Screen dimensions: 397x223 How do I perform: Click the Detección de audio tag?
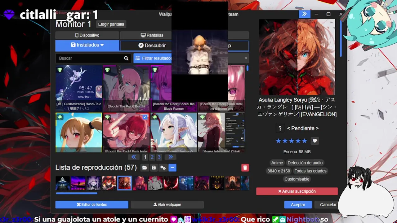(305, 163)
